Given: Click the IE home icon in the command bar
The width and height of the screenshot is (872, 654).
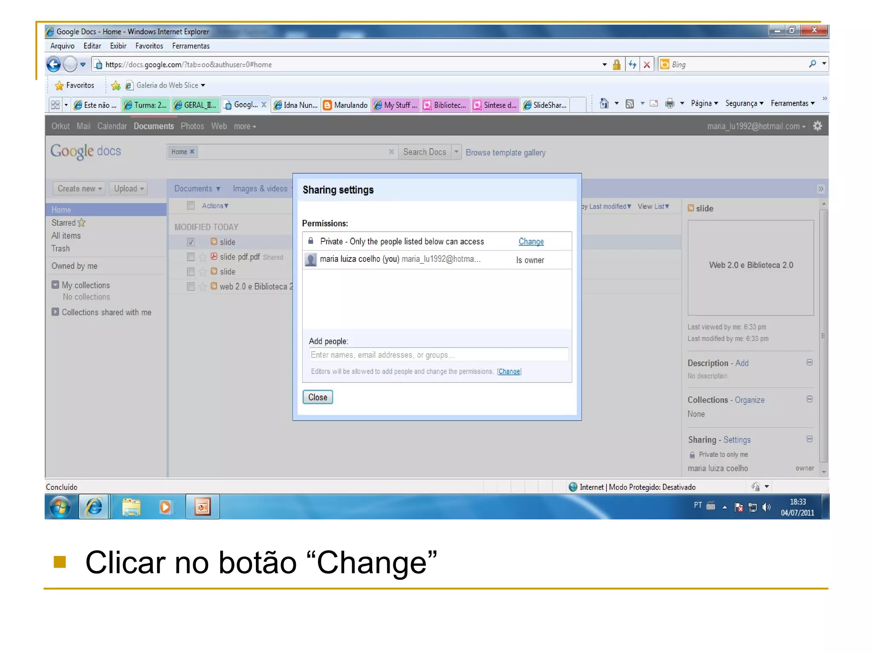Looking at the screenshot, I should pos(604,103).
